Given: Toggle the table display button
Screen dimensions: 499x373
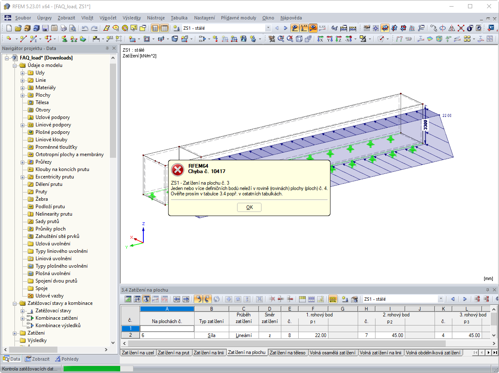Looking at the screenshot, I should (164, 28).
